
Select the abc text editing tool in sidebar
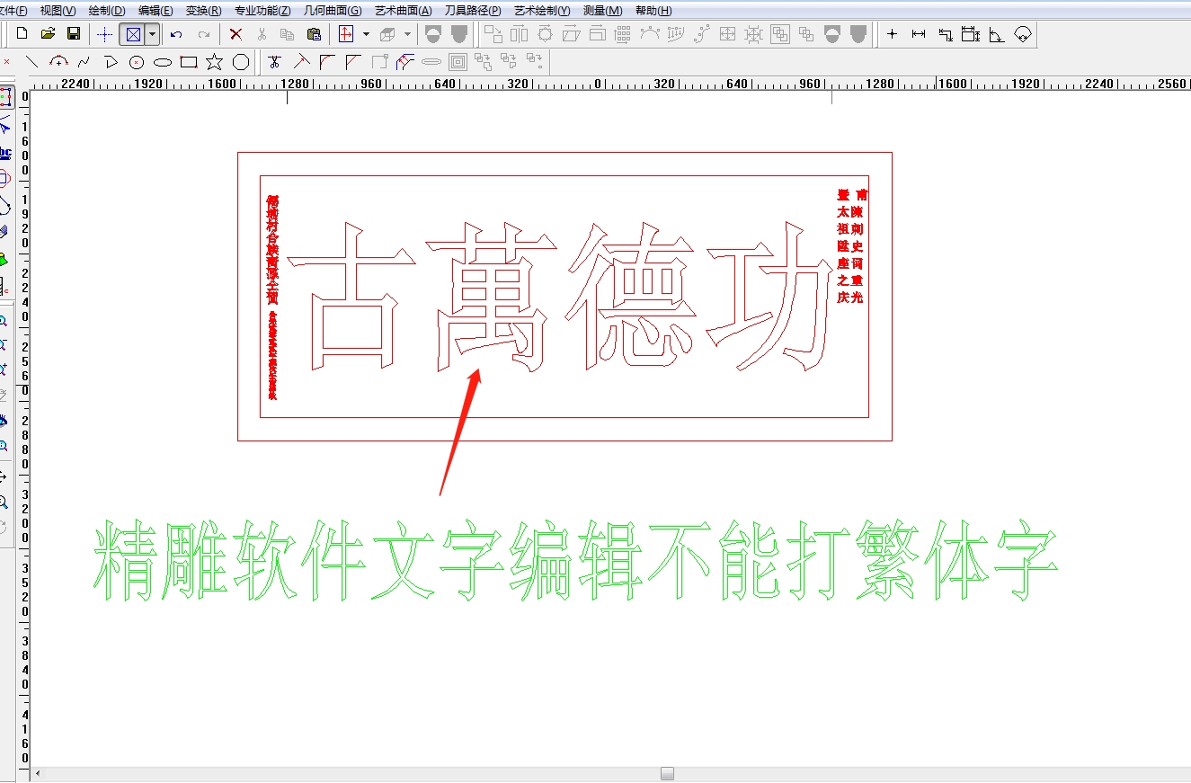[5, 152]
